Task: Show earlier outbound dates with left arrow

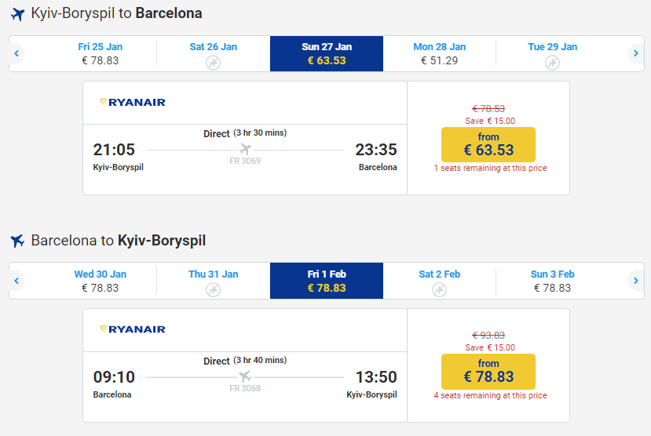Action: 16,53
